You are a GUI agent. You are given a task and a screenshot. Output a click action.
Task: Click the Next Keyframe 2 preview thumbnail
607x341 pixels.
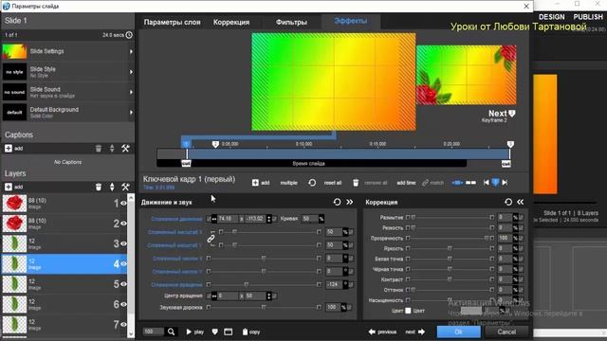click(466, 75)
